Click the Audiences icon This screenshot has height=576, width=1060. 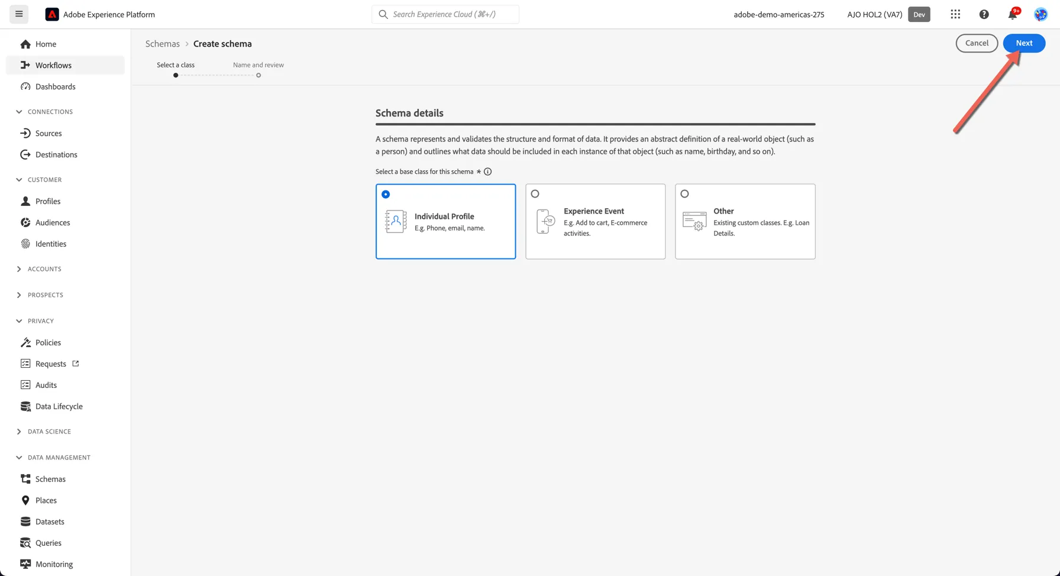click(x=25, y=223)
